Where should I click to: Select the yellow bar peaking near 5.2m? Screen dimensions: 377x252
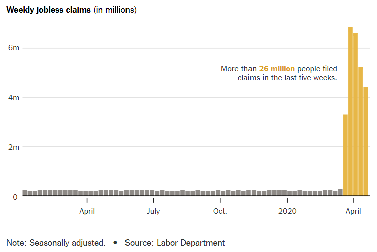pyautogui.click(x=360, y=131)
